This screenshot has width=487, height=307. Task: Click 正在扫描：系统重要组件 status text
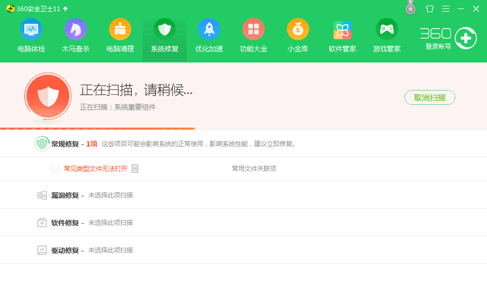pyautogui.click(x=118, y=107)
